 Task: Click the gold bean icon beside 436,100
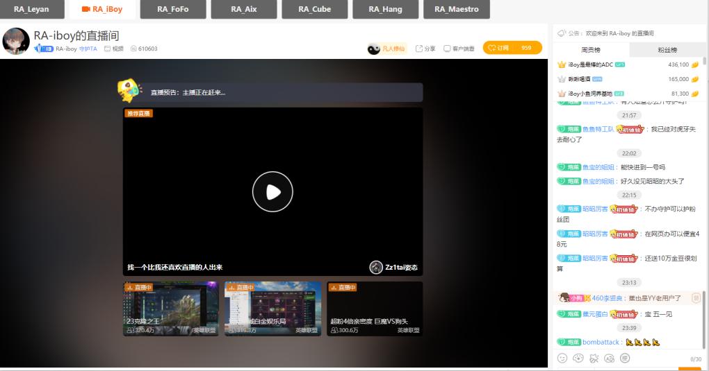point(695,65)
